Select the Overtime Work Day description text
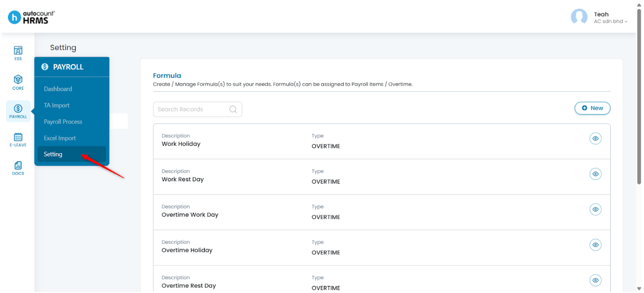644x293 pixels. (190, 215)
